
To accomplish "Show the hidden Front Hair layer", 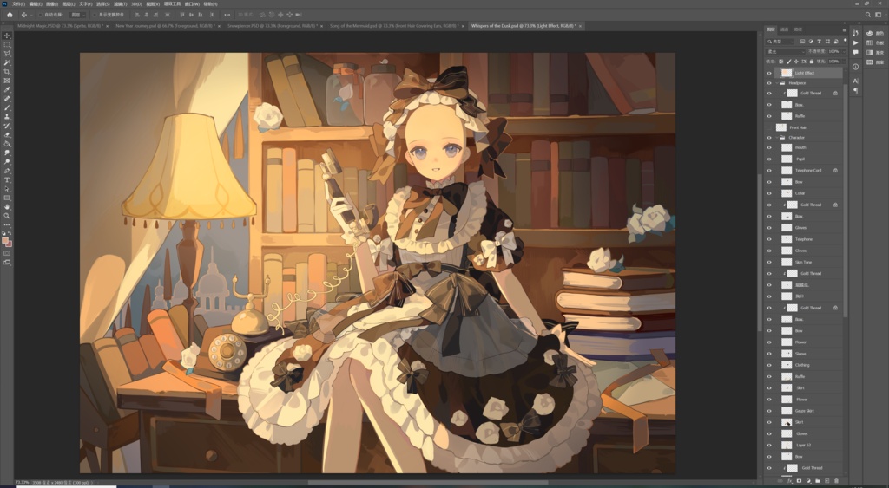I will tap(769, 127).
